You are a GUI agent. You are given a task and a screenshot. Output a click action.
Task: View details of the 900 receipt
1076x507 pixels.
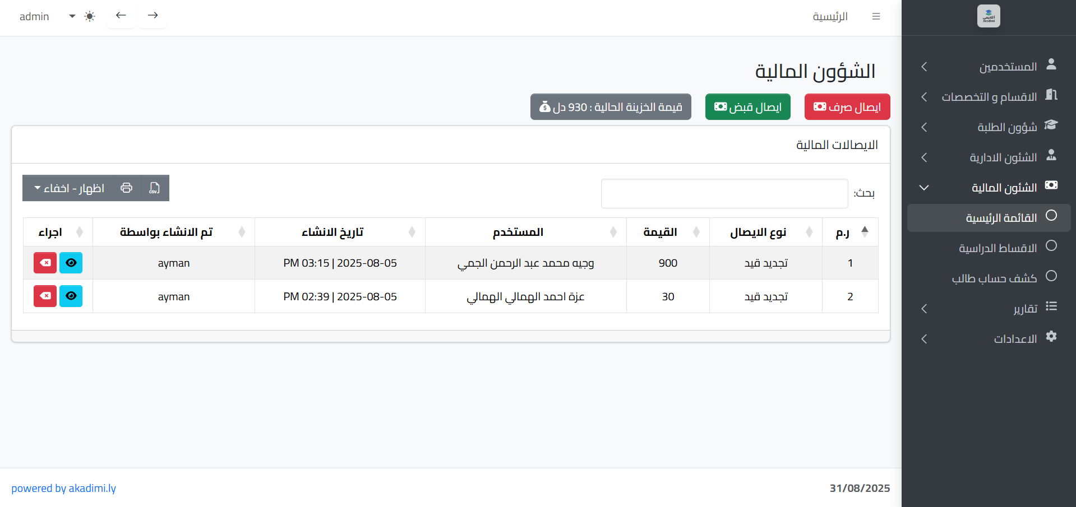pyautogui.click(x=71, y=263)
